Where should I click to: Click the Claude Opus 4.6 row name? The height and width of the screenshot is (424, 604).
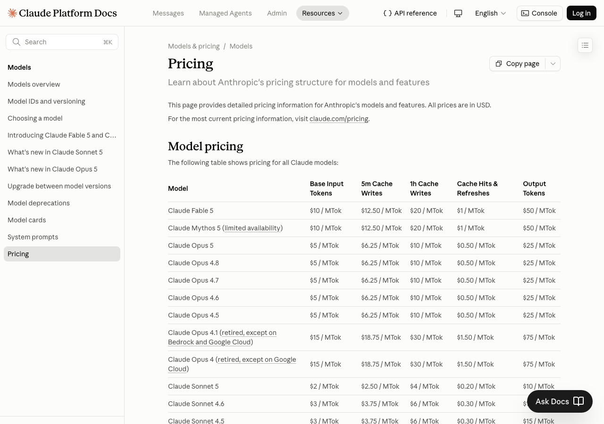193,298
